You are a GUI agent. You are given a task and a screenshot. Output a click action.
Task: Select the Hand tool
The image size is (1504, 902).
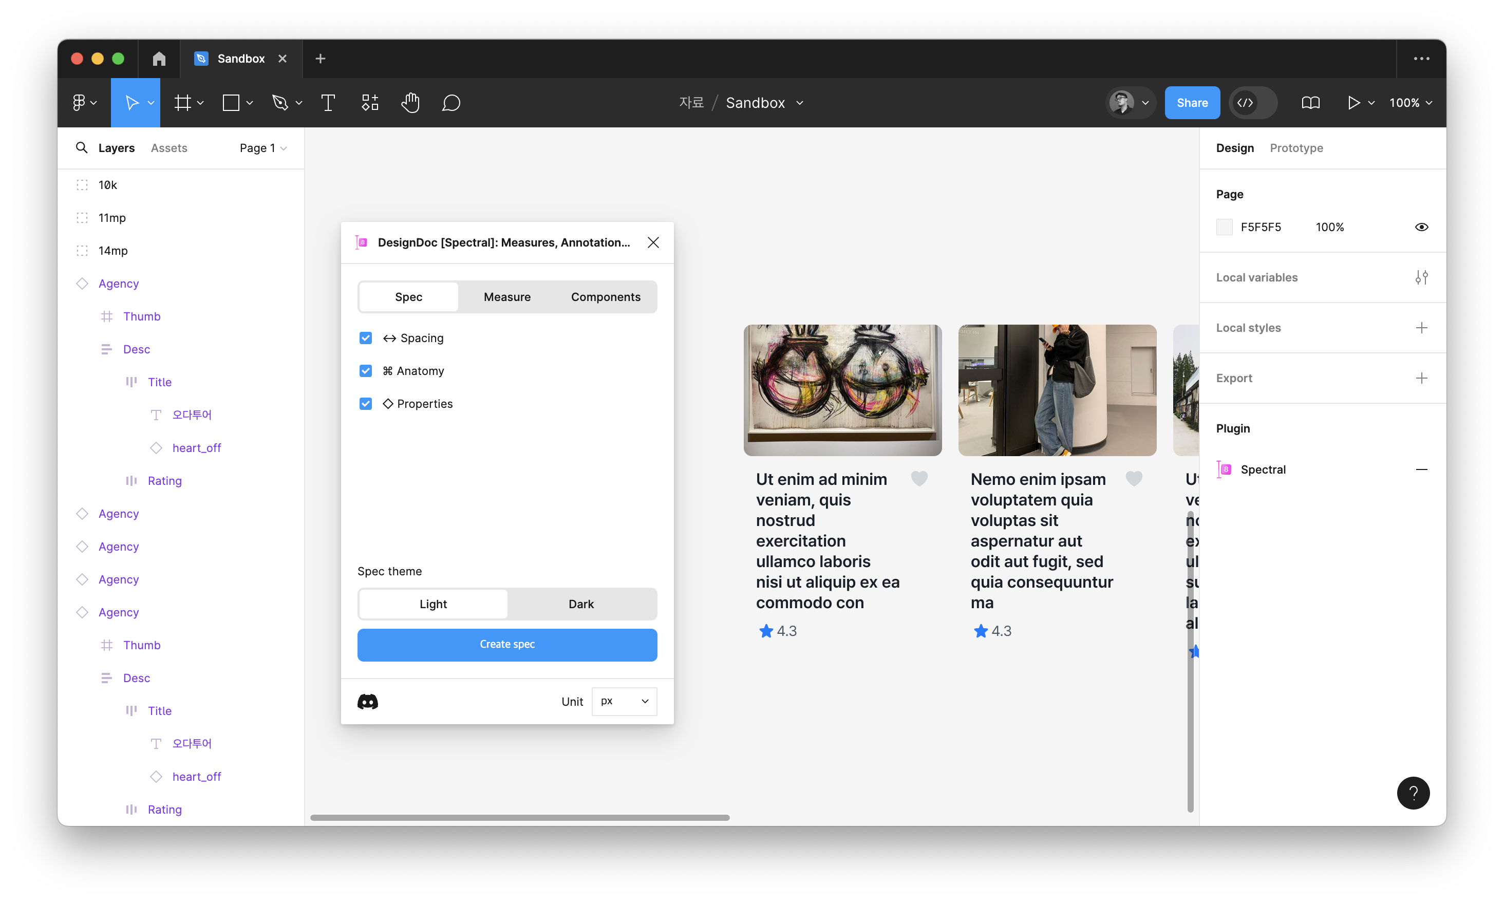point(410,103)
